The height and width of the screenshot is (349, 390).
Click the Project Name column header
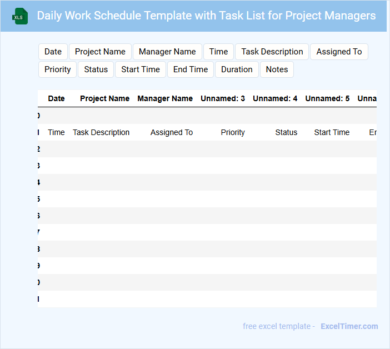[104, 98]
